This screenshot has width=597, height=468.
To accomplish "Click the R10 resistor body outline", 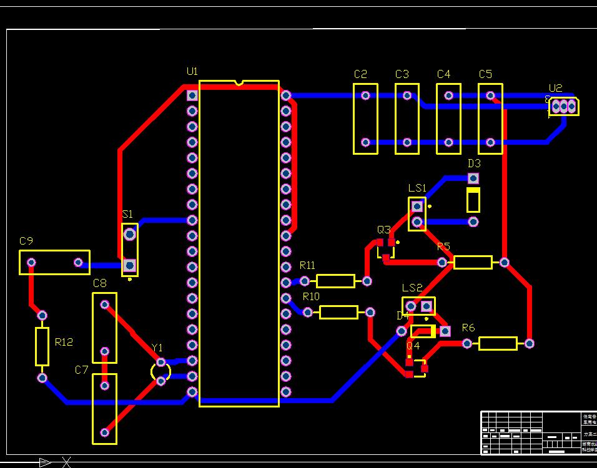I will pos(338,313).
